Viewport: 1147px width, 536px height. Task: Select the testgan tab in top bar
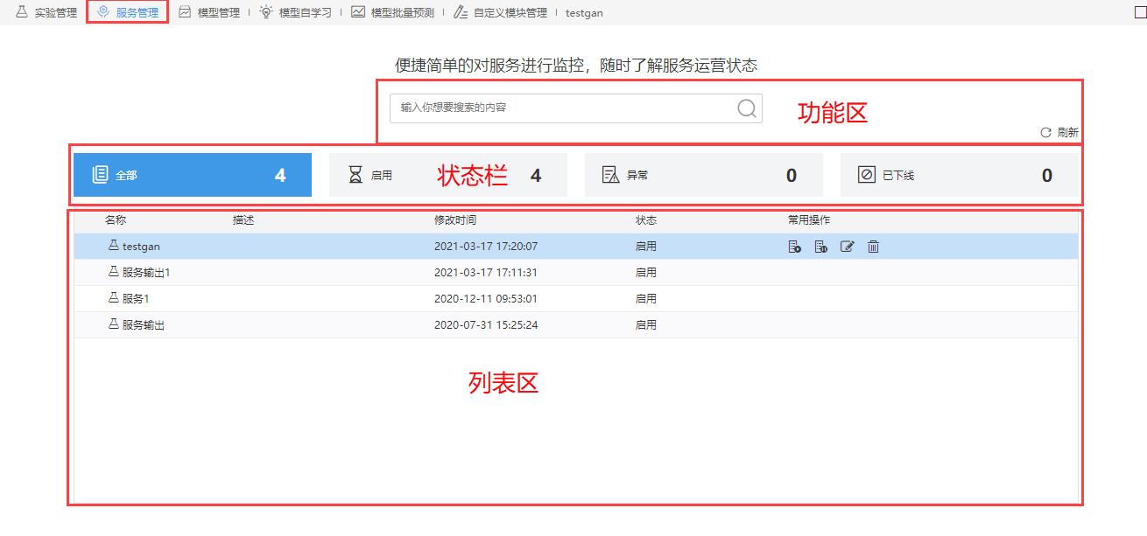(584, 13)
